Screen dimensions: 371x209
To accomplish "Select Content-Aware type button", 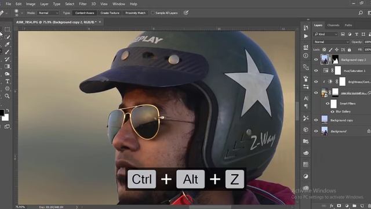I will click(x=85, y=13).
